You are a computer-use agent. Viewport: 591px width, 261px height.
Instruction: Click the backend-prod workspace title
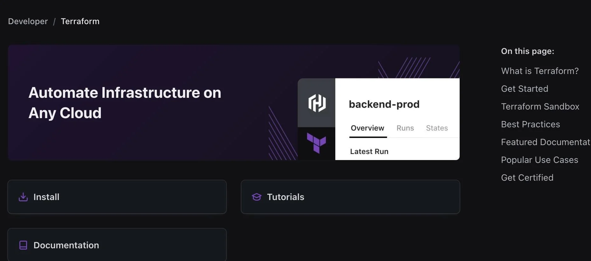coord(384,104)
